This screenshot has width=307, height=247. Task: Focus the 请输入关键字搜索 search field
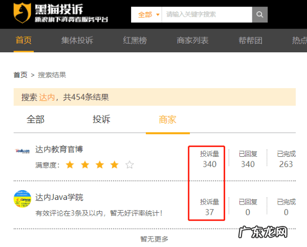207,14
